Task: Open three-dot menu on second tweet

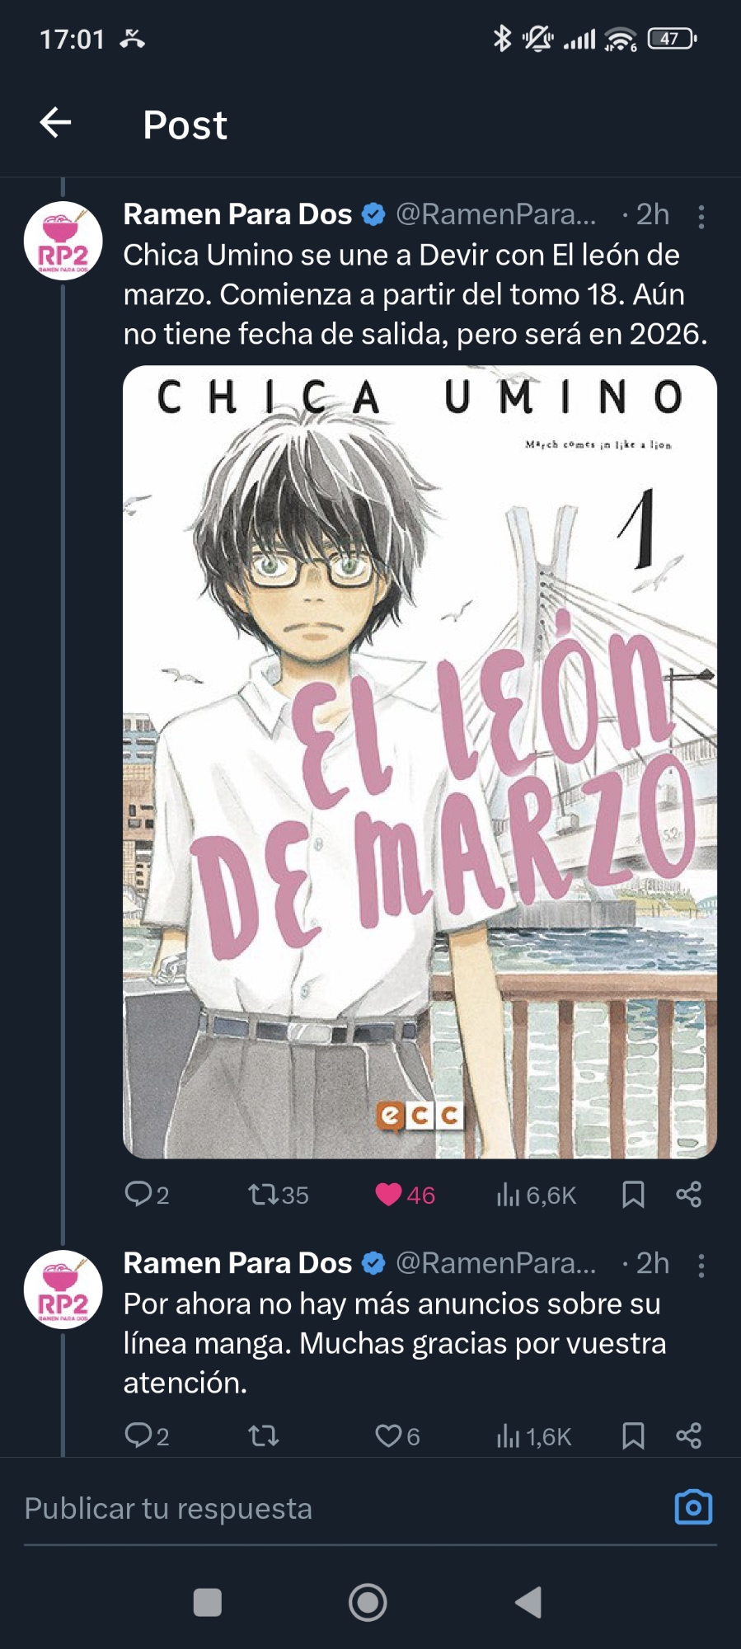Action: point(701,1266)
